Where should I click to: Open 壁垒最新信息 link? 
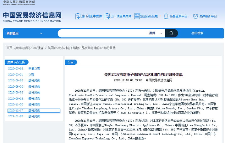click(149, 16)
